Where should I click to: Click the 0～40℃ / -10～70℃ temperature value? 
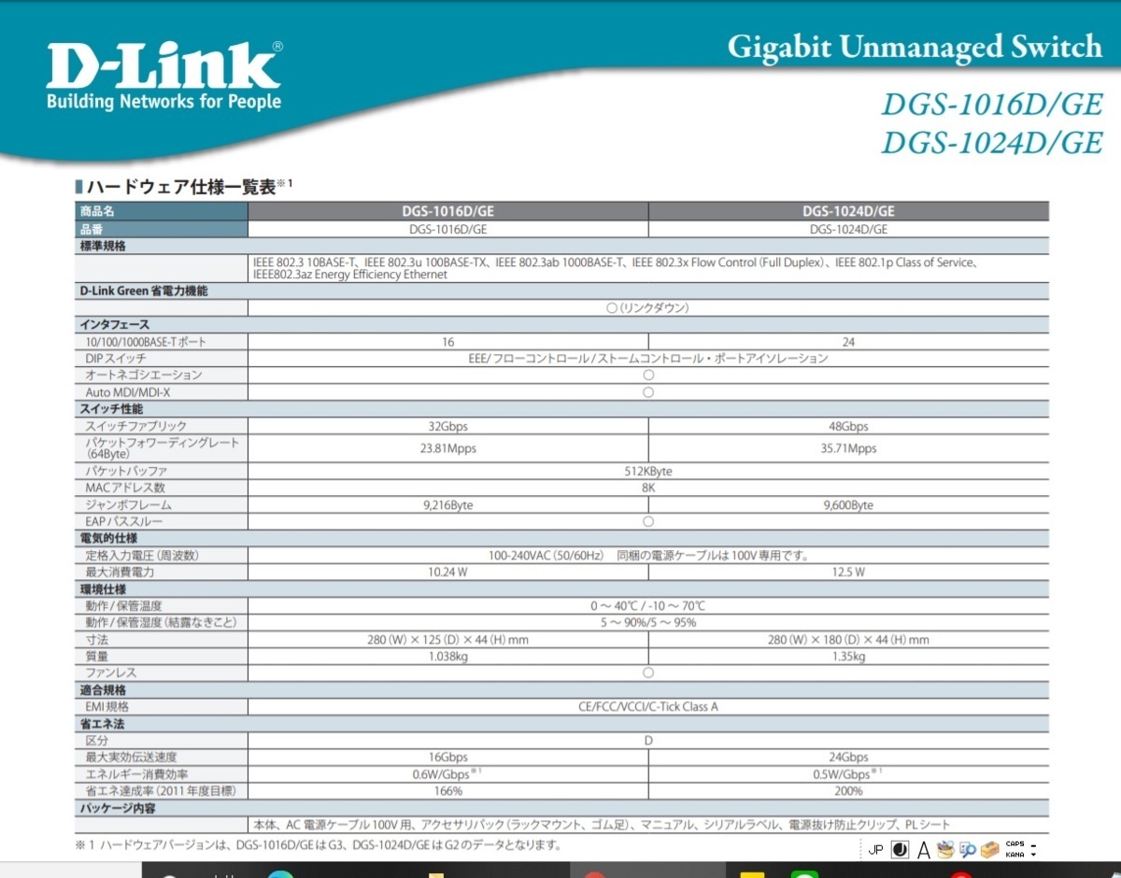point(648,606)
